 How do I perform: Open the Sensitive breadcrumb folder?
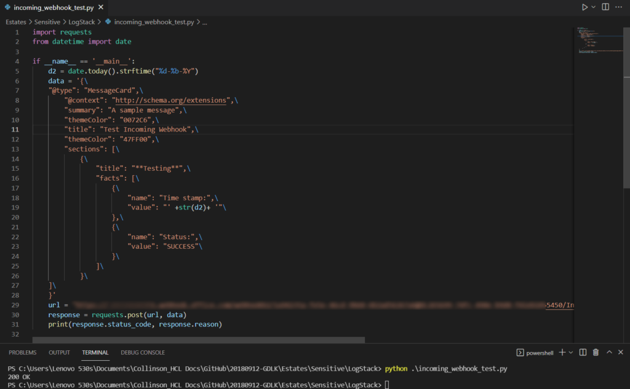tap(47, 22)
